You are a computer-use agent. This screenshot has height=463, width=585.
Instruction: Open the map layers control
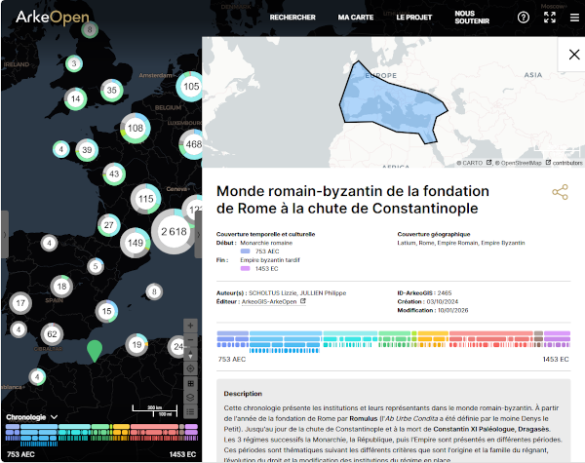190,398
